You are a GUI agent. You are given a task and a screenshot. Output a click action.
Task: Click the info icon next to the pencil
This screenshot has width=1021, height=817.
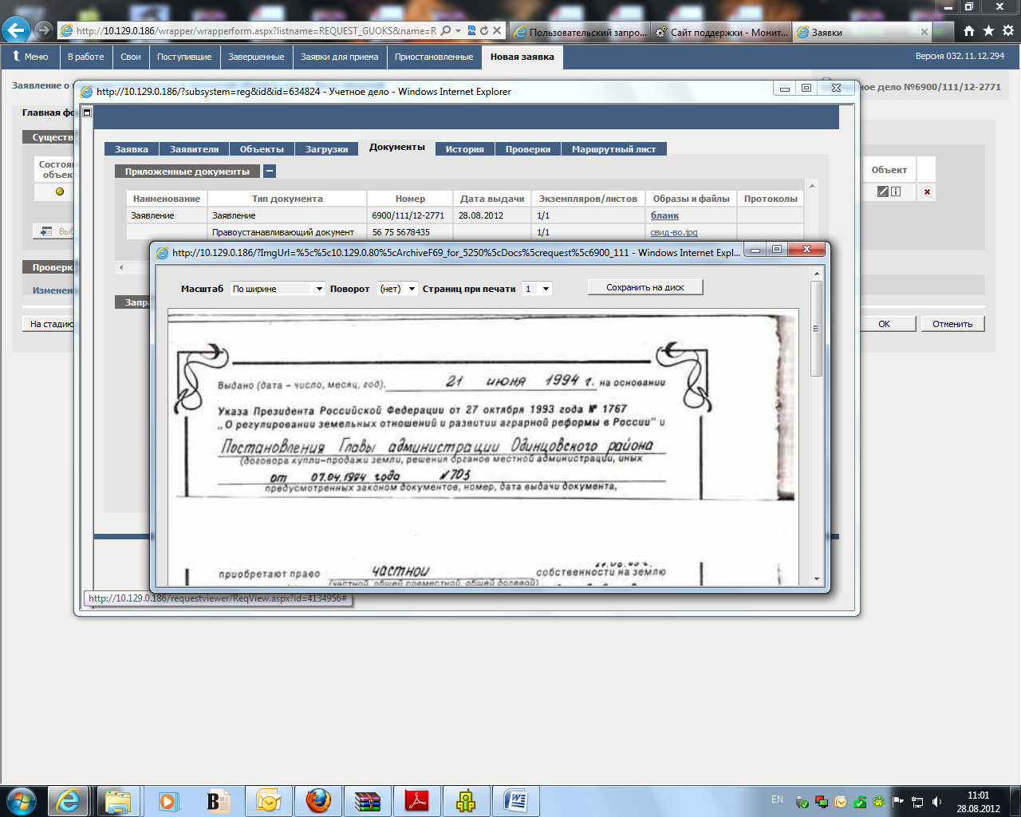[896, 191]
